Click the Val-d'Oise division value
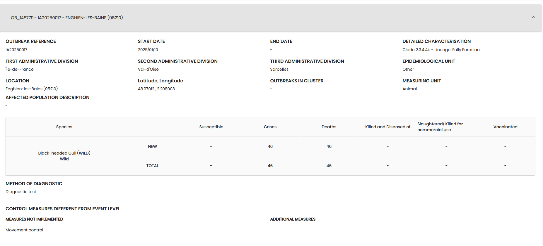The height and width of the screenshot is (246, 543). (148, 69)
